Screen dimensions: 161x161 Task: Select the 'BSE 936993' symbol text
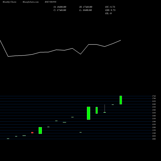[x=51, y=2]
